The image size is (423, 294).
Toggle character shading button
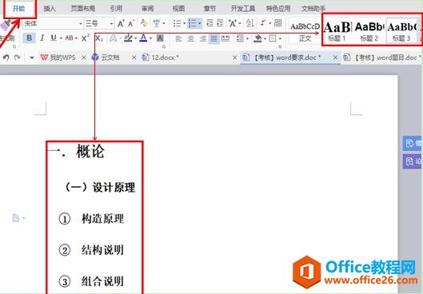[x=160, y=38]
